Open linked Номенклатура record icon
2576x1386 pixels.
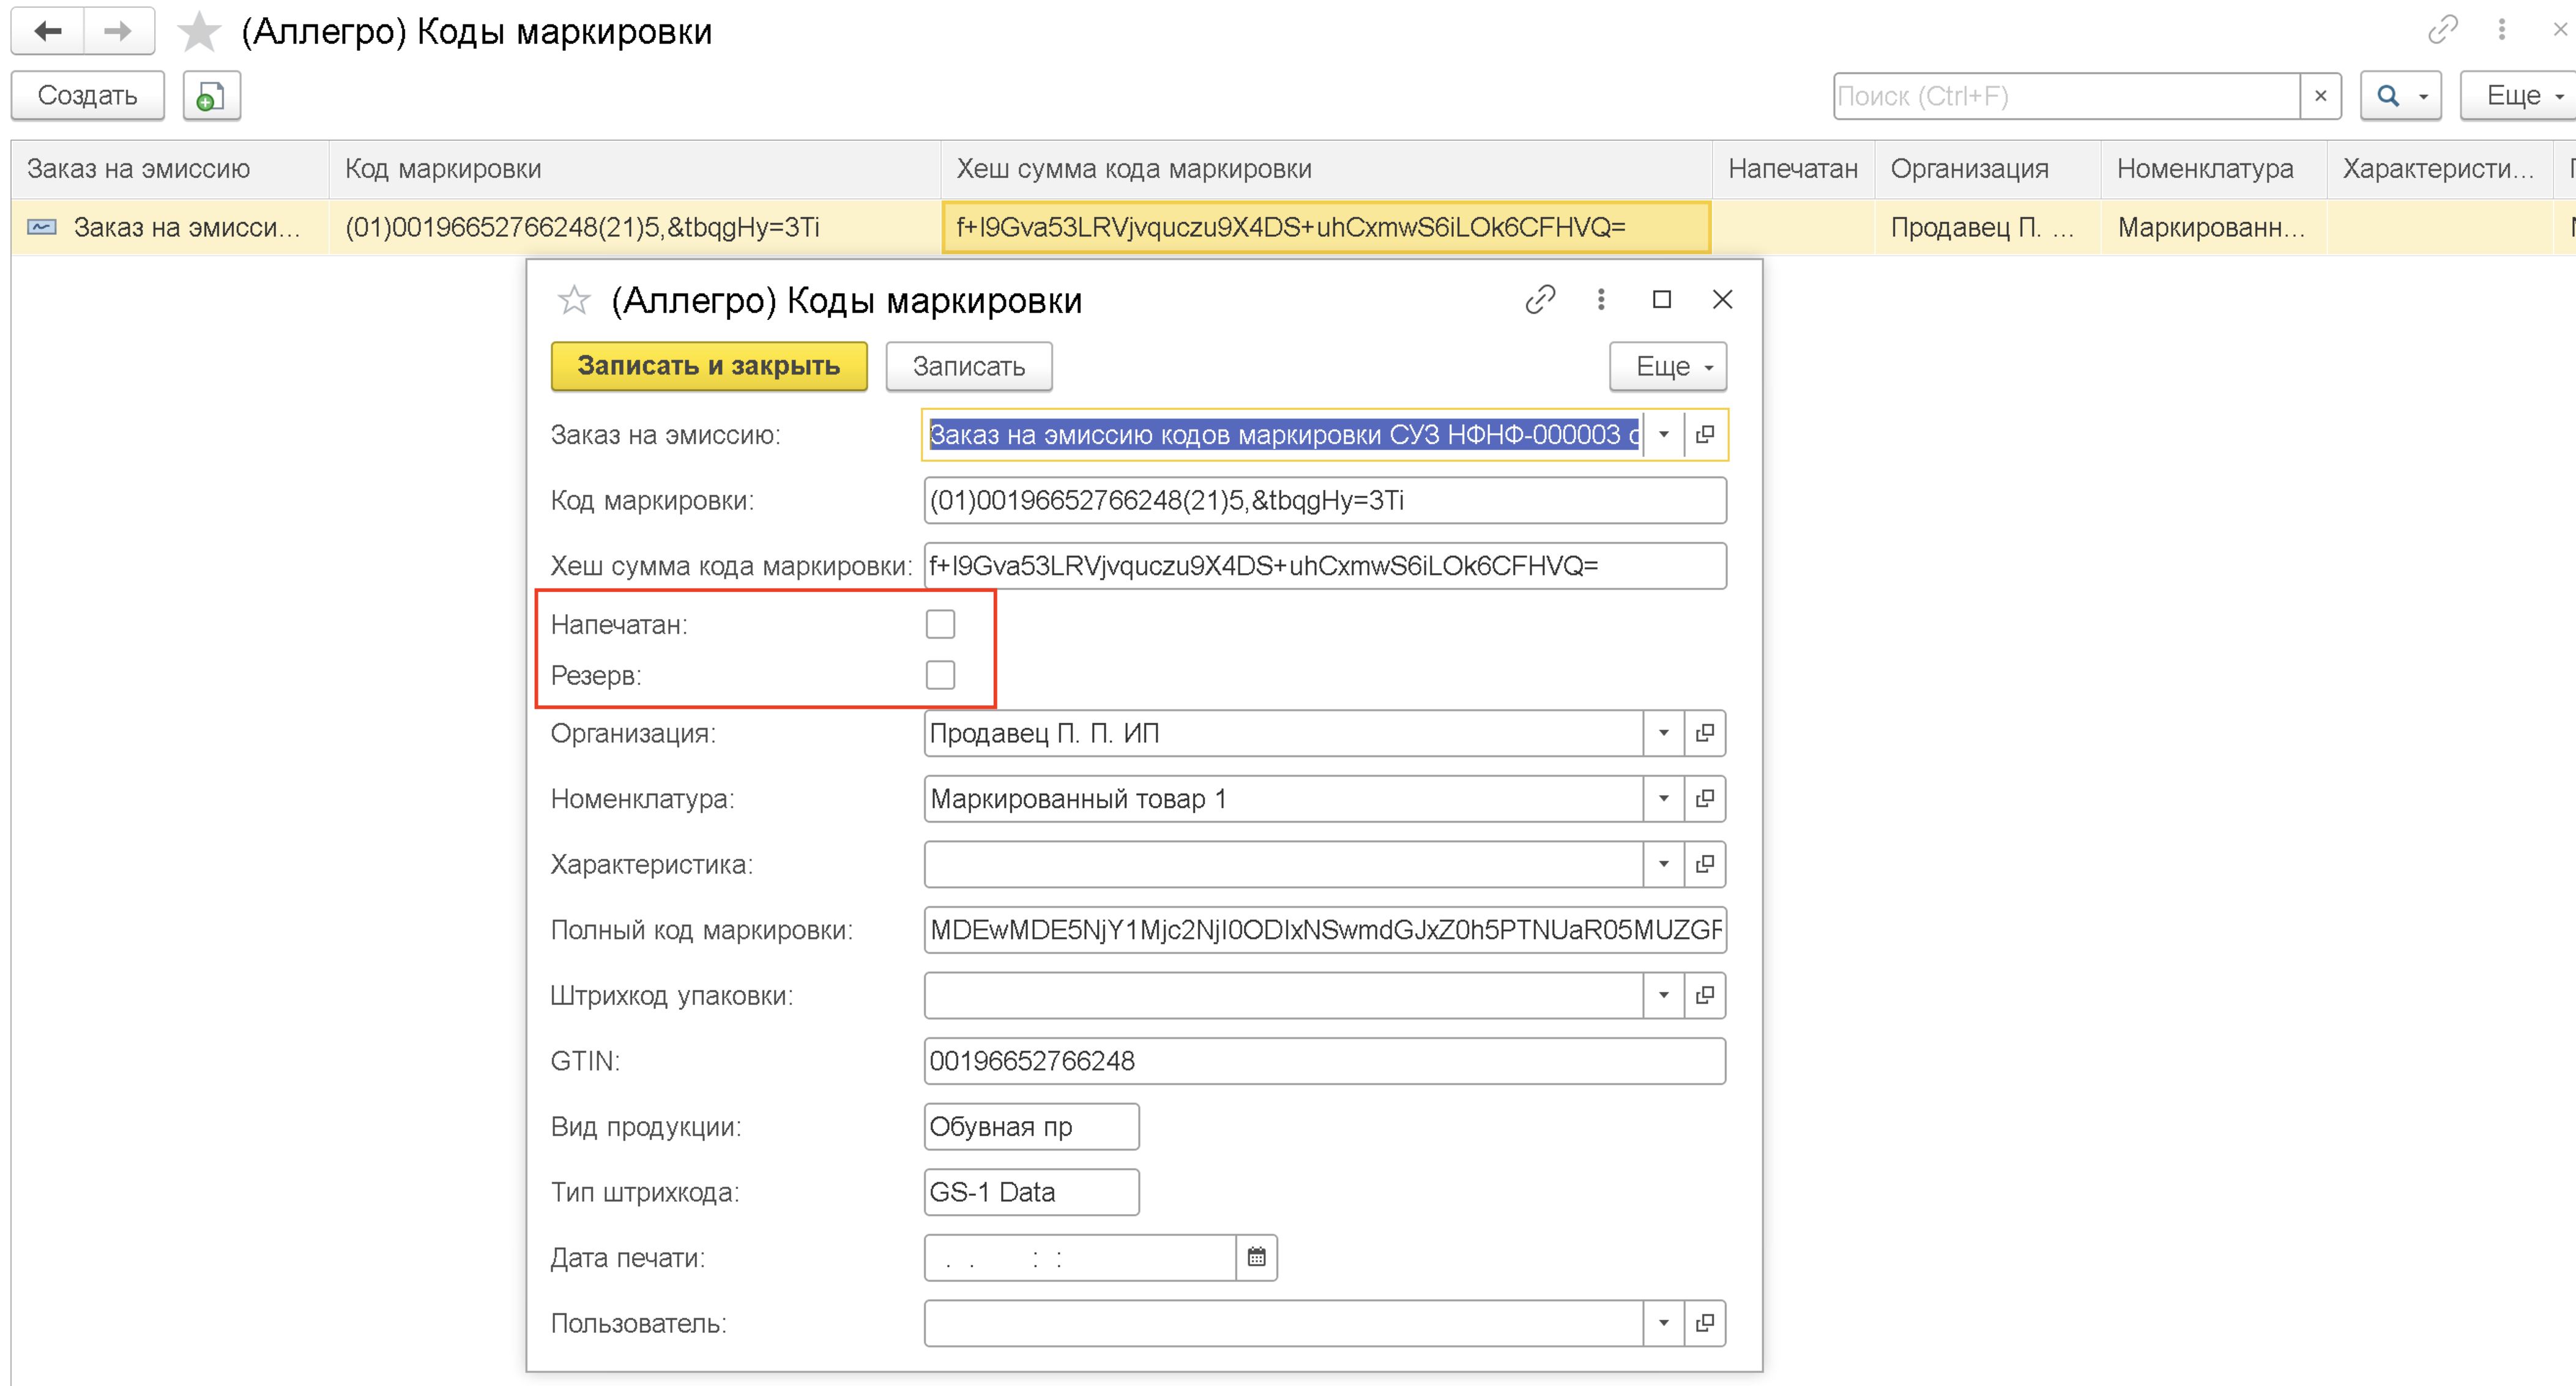coord(1705,798)
